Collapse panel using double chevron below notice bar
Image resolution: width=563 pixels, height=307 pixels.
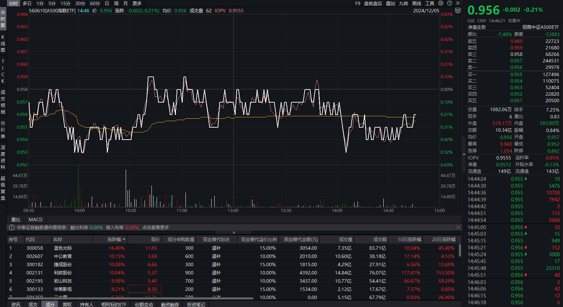click(x=234, y=233)
